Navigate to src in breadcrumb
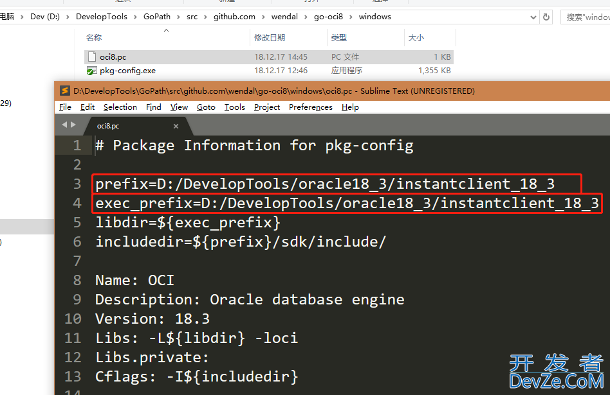This screenshot has width=610, height=395. coord(192,17)
